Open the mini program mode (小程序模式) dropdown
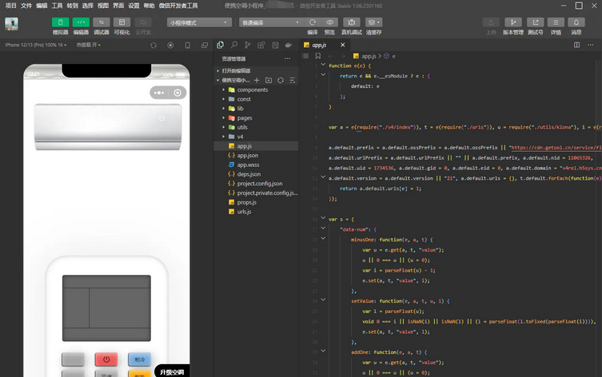Image resolution: width=602 pixels, height=377 pixels. click(198, 22)
